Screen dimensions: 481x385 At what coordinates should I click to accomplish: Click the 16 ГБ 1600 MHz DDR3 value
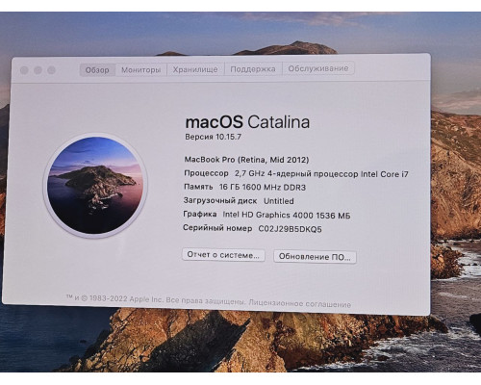(x=263, y=187)
